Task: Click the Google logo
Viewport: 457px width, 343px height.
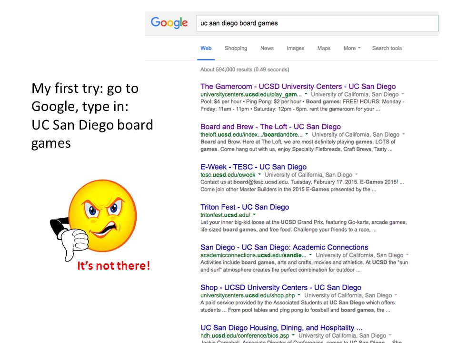Action: click(x=169, y=23)
